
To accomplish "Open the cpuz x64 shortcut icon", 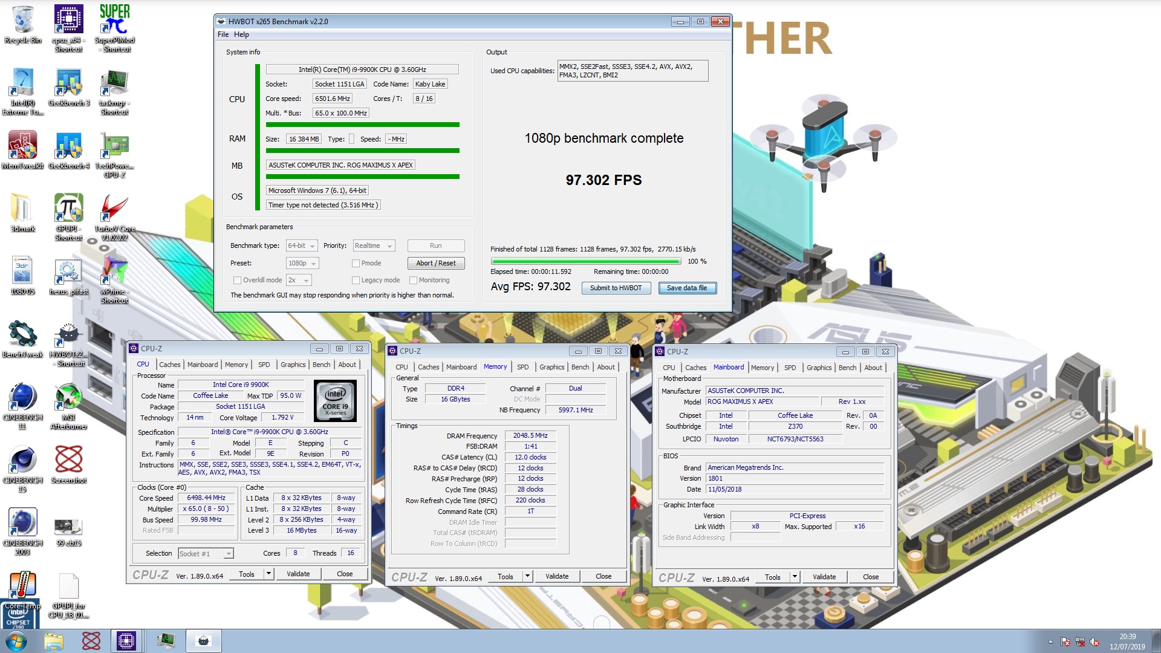I will 68,28.
